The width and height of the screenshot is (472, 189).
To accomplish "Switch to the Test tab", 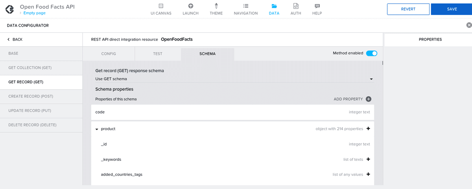I will pyautogui.click(x=158, y=54).
